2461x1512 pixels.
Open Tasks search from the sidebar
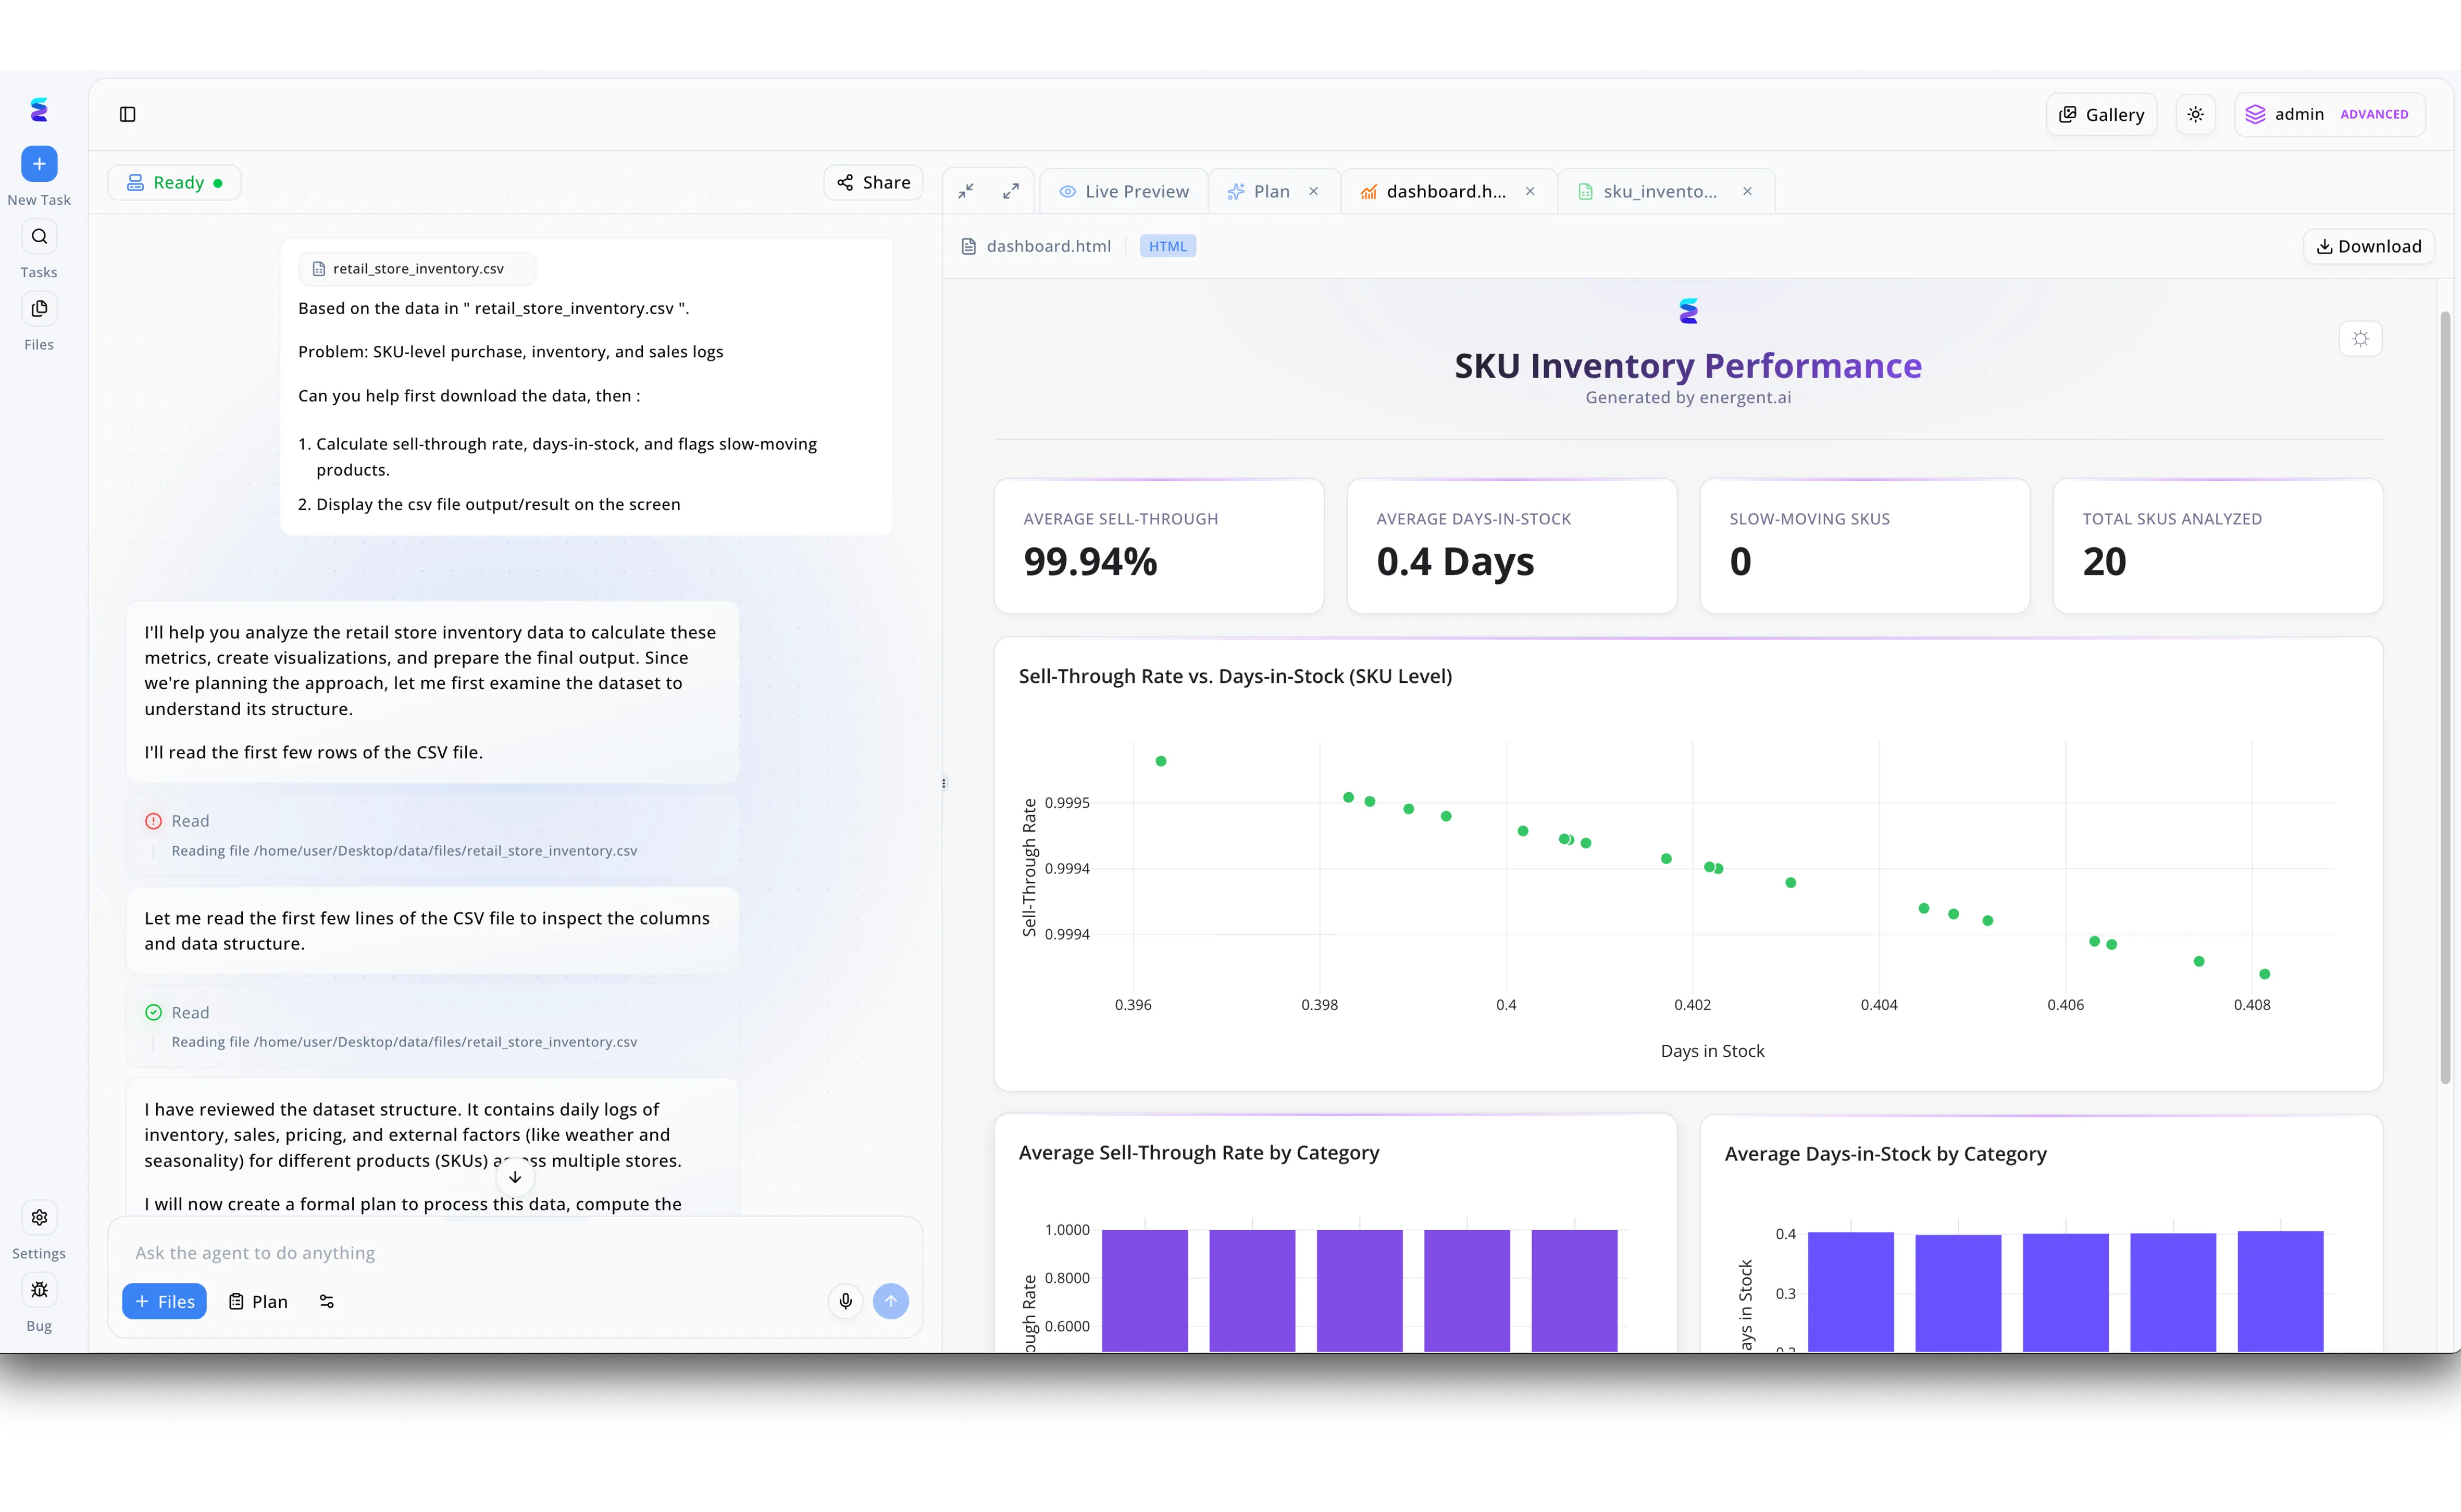coord(39,237)
